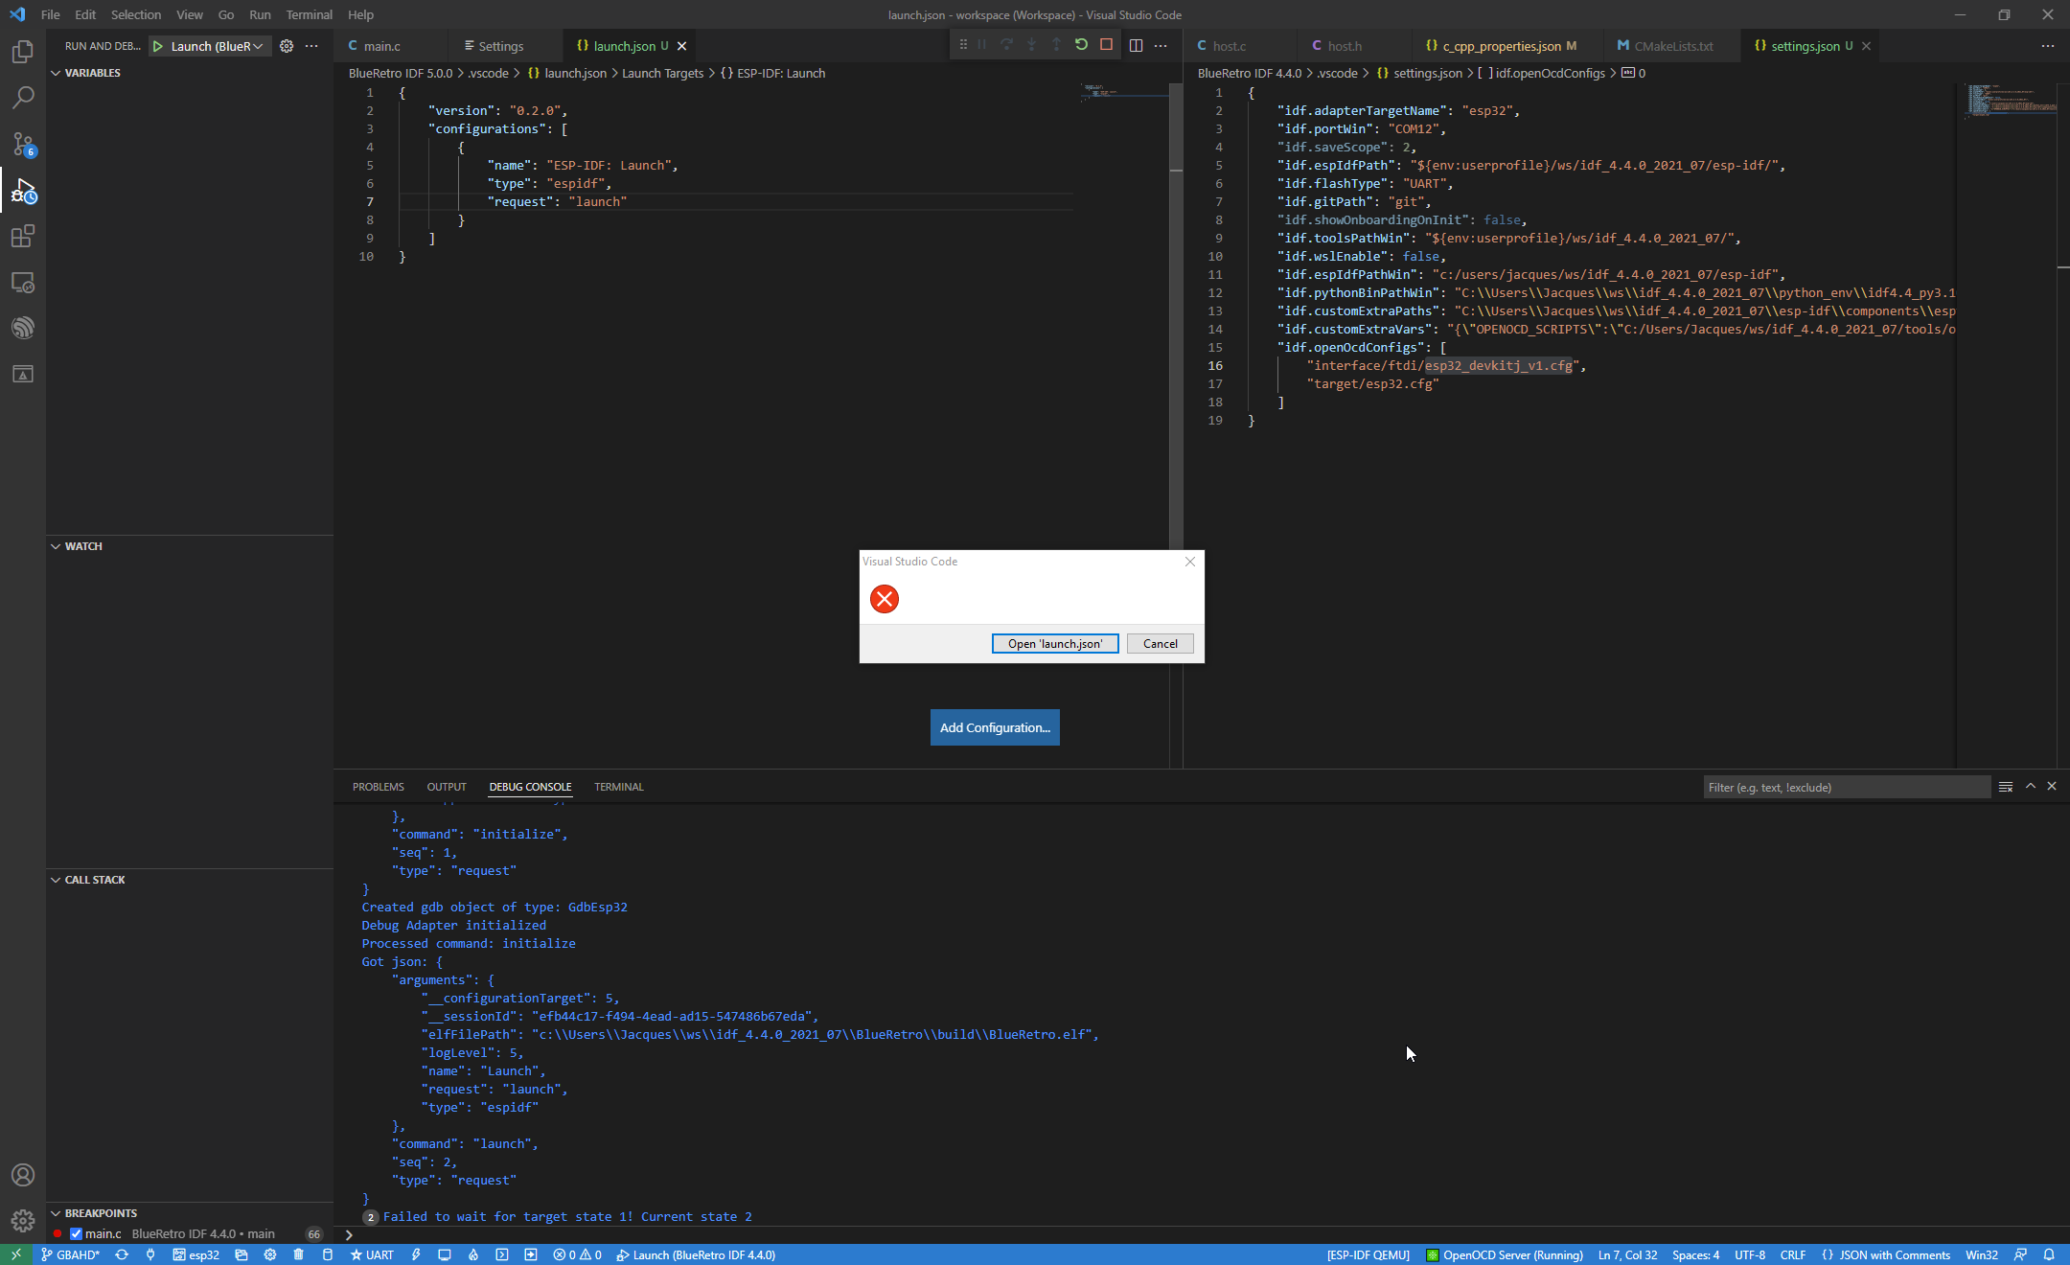Open the Source Control view showing 6 changes
Image resolution: width=2070 pixels, height=1265 pixels.
(x=23, y=144)
